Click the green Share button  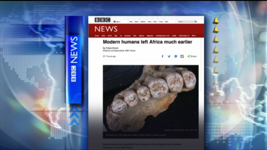click(192, 56)
